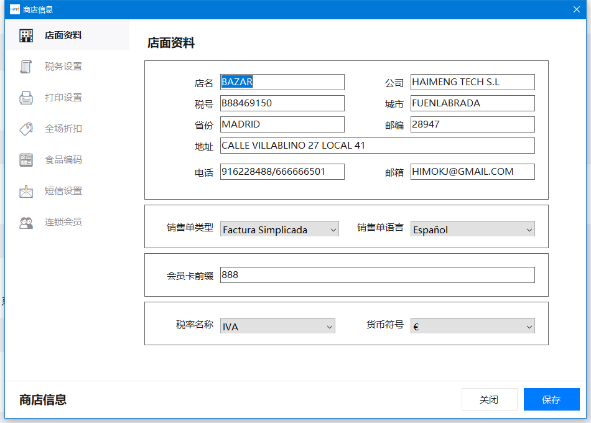Click the 销售单类型 field label
The height and width of the screenshot is (423, 591).
coord(190,228)
